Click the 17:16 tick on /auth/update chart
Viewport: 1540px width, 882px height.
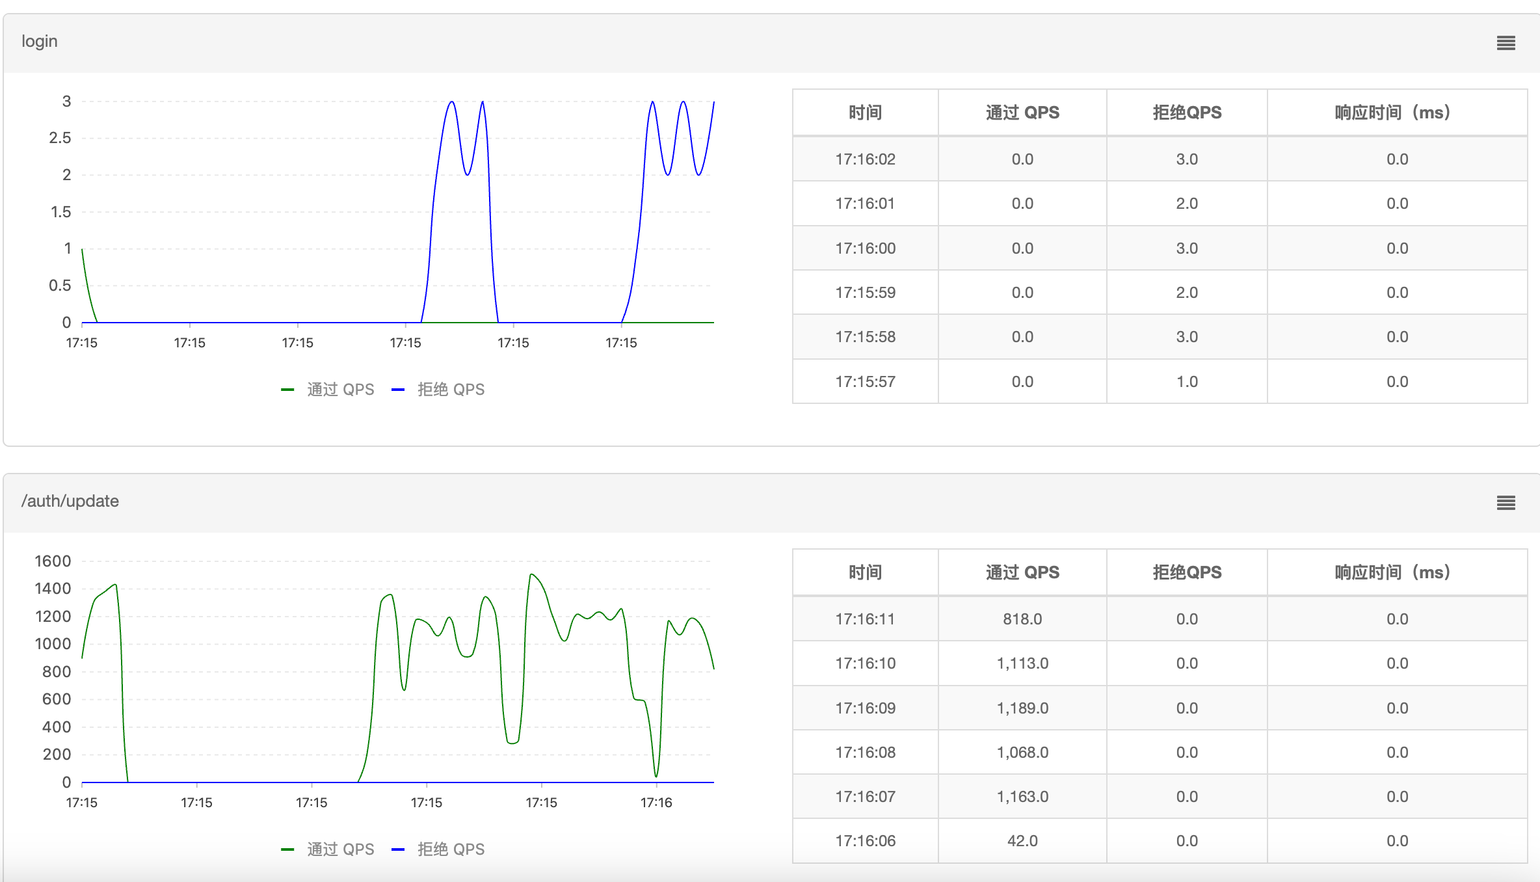[x=656, y=803]
